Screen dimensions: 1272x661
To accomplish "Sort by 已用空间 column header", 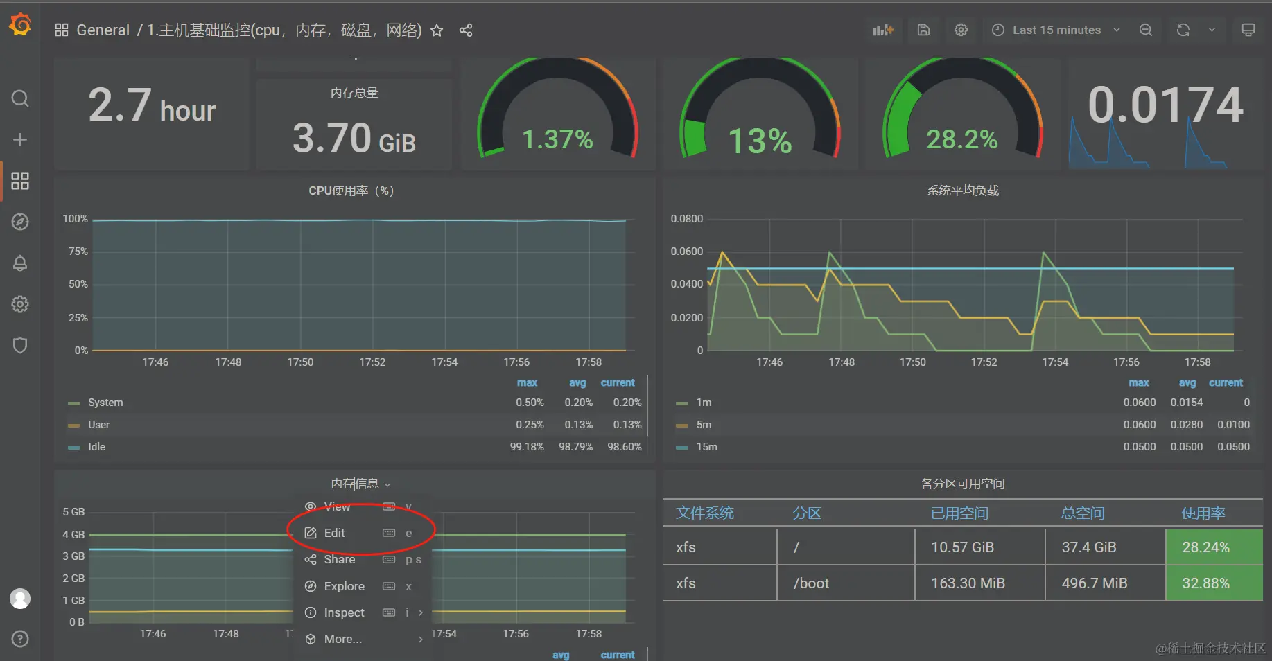I will [x=959, y=513].
